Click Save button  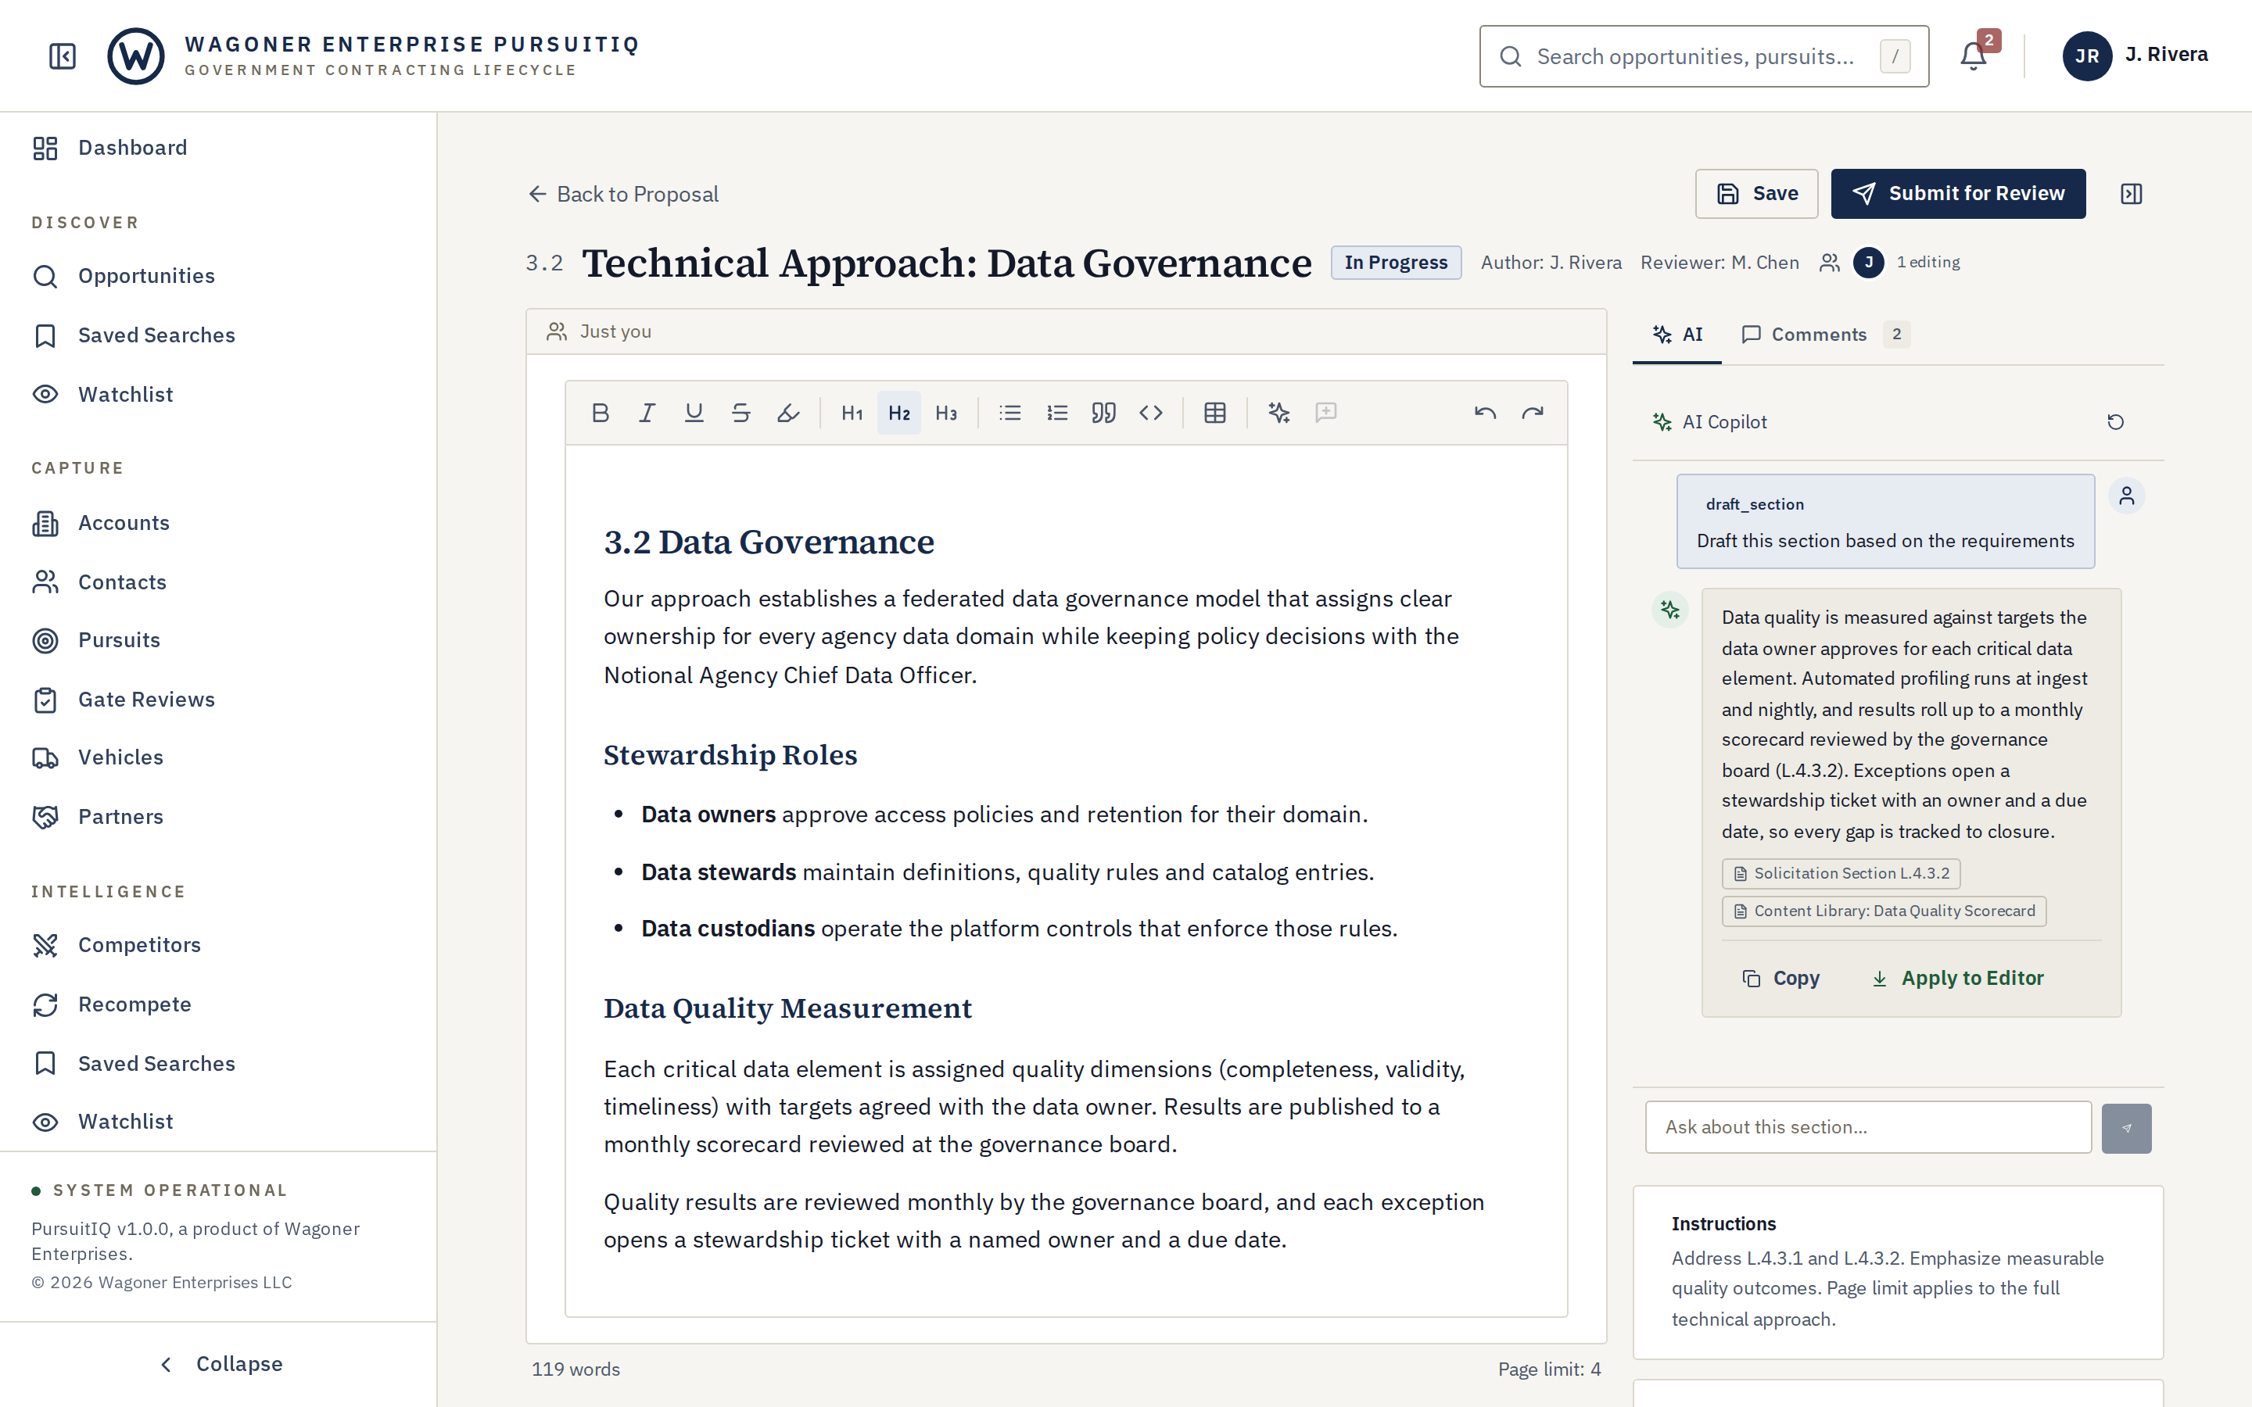1756,194
